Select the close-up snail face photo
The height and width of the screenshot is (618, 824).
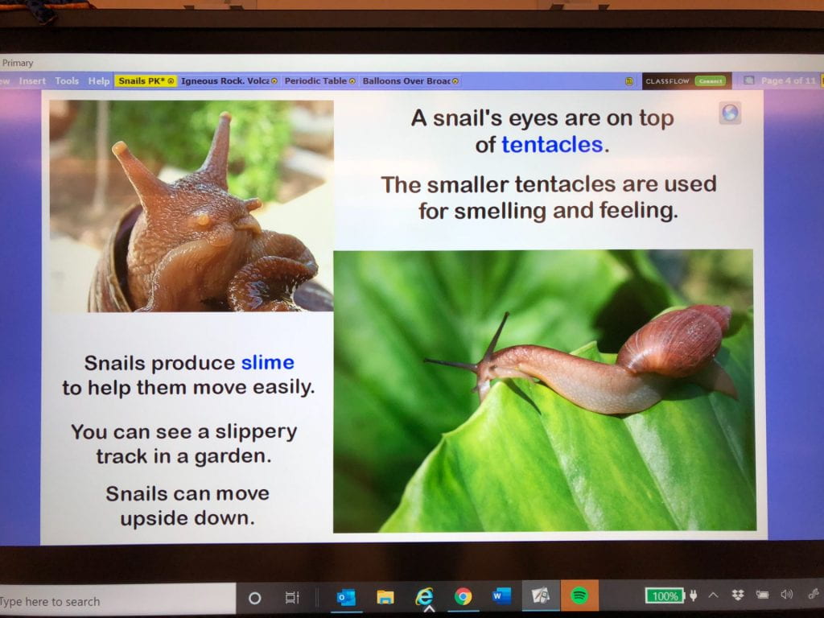[192, 206]
